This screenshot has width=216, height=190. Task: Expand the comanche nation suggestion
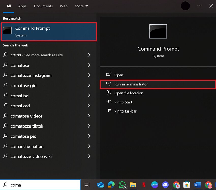[89, 146]
